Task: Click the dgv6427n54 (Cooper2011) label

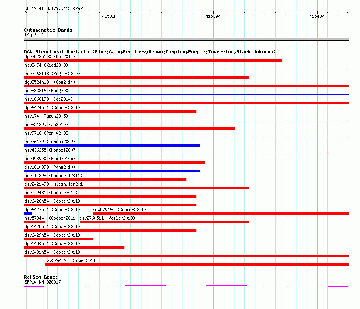Action: 52,210
